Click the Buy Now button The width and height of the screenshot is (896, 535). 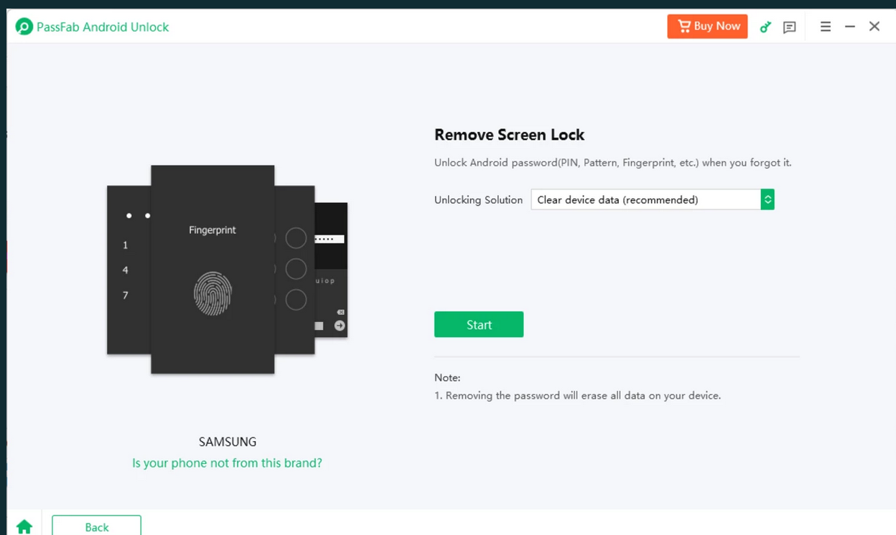[x=707, y=27]
